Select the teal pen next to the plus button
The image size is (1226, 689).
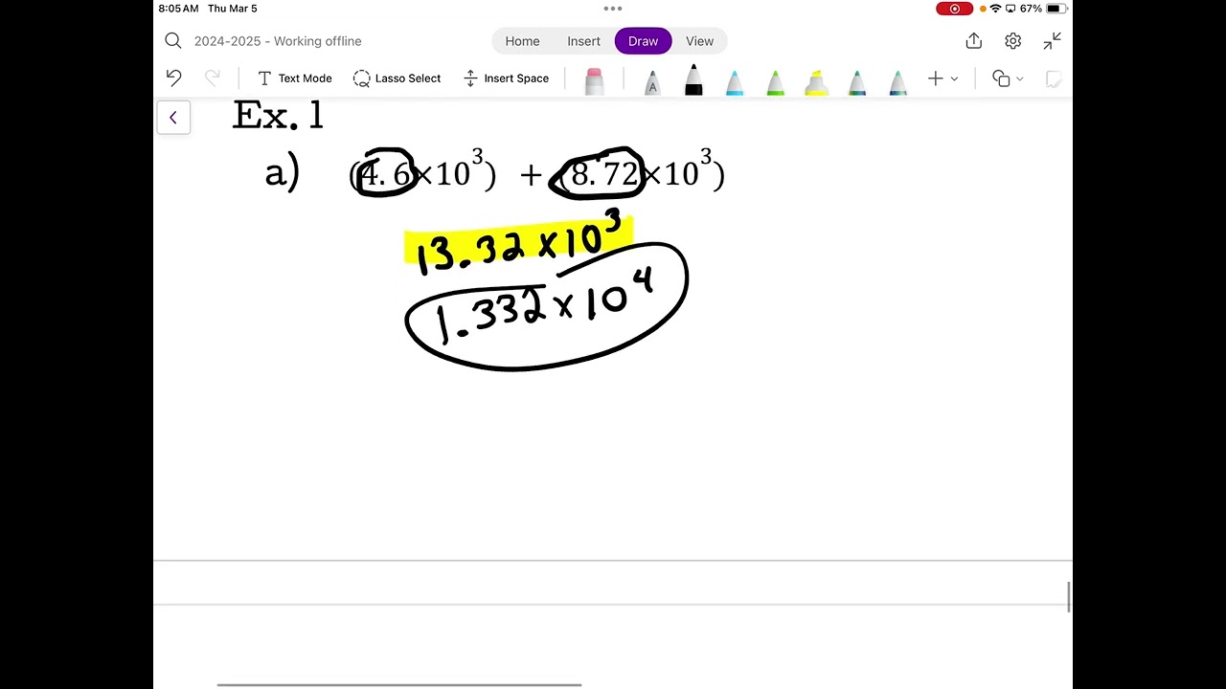coord(898,82)
